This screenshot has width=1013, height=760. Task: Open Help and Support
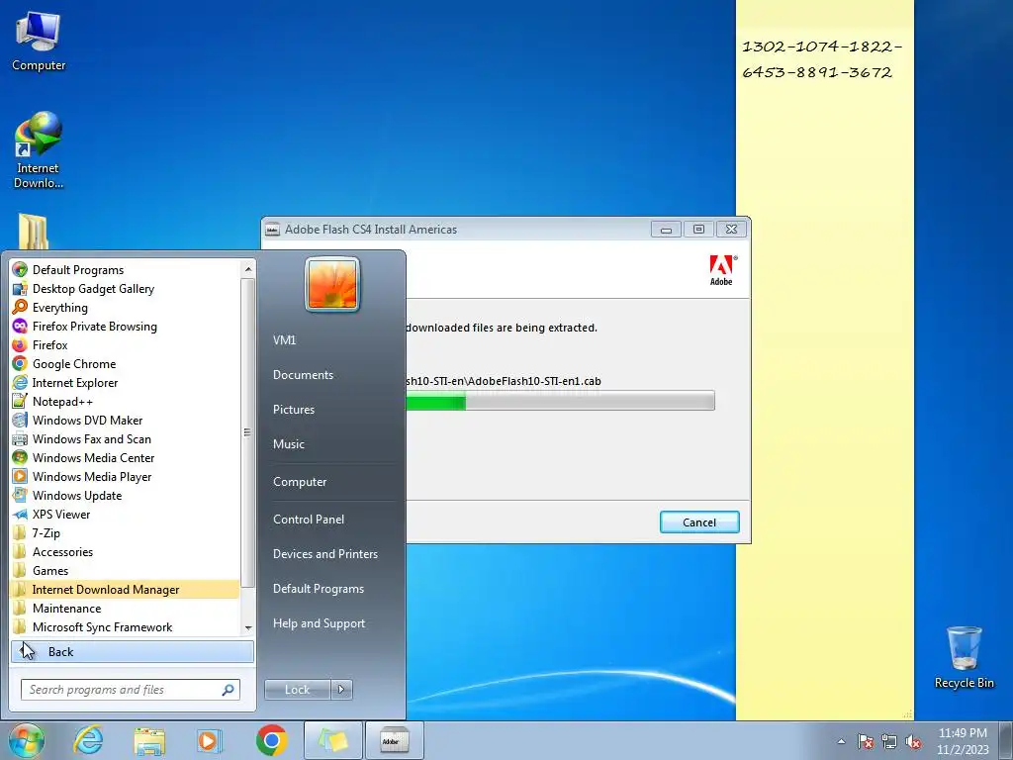319,623
